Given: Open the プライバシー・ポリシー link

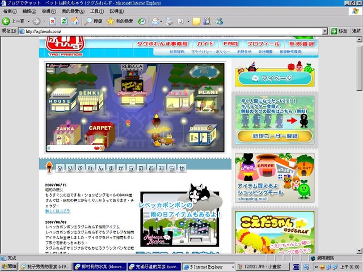Looking at the screenshot, I should 210,52.
